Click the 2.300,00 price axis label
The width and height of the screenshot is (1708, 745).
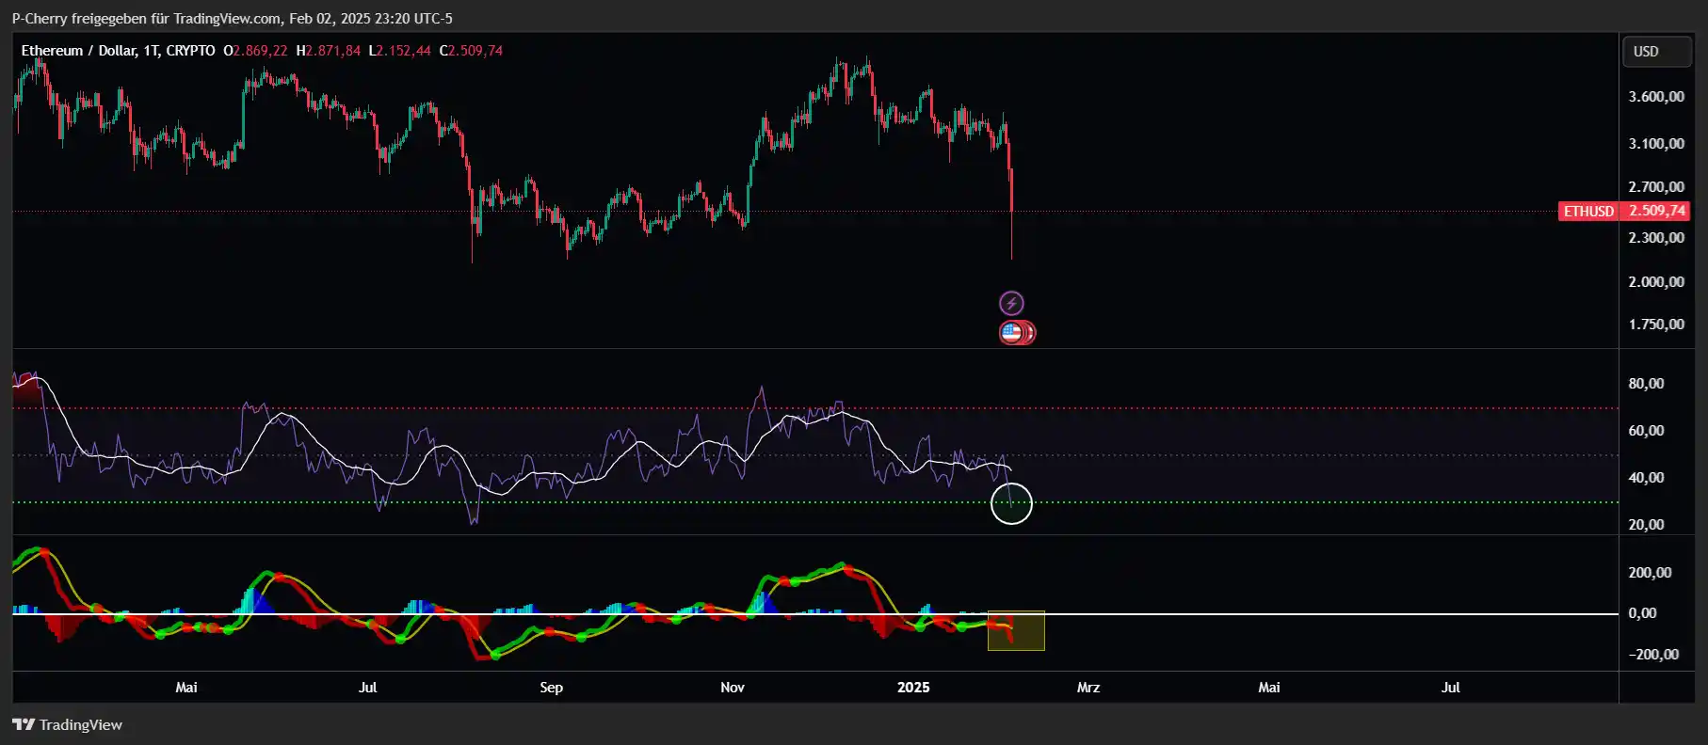click(1656, 238)
